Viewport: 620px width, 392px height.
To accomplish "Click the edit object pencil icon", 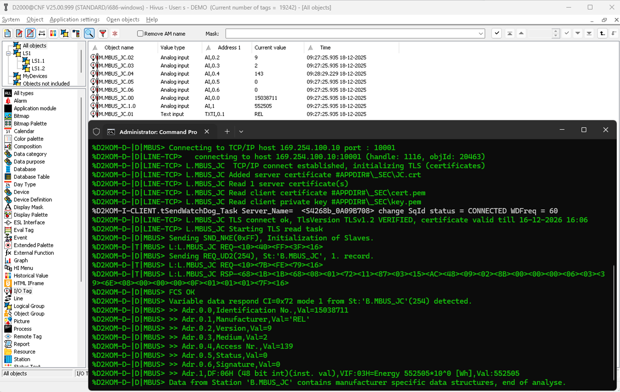I will coord(19,33).
